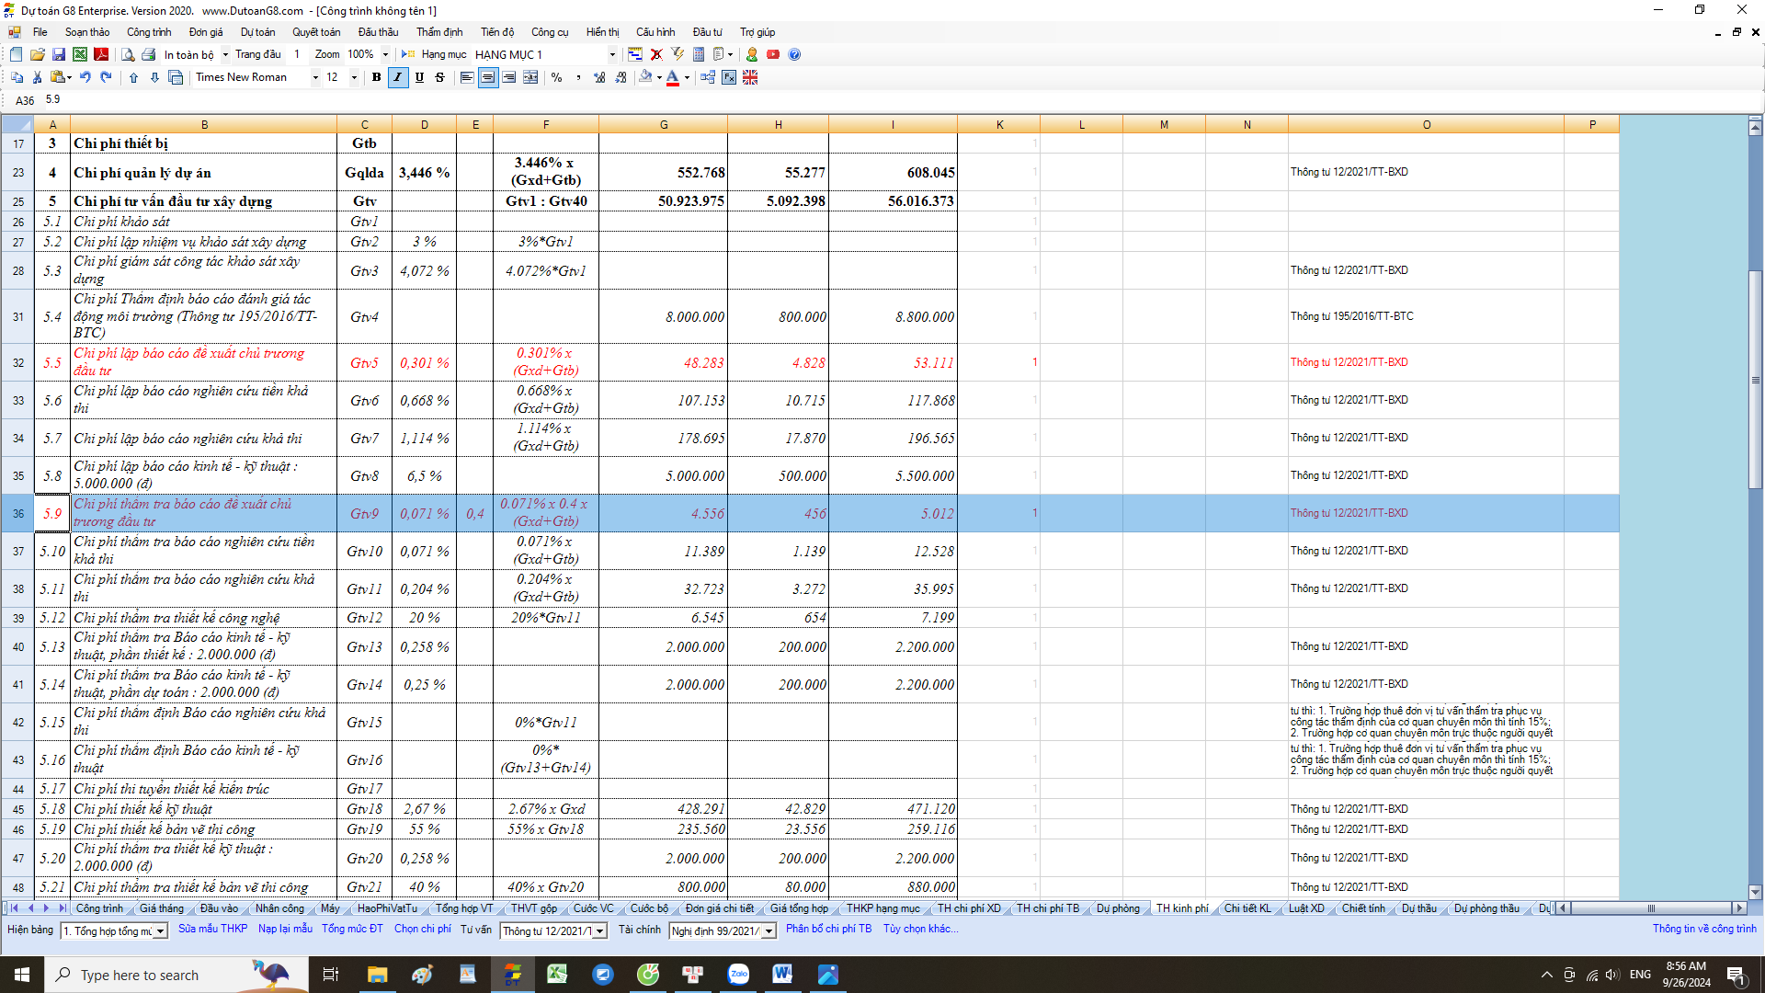Open the YouTube video tutorial icon
Image resolution: width=1765 pixels, height=993 pixels.
point(773,54)
